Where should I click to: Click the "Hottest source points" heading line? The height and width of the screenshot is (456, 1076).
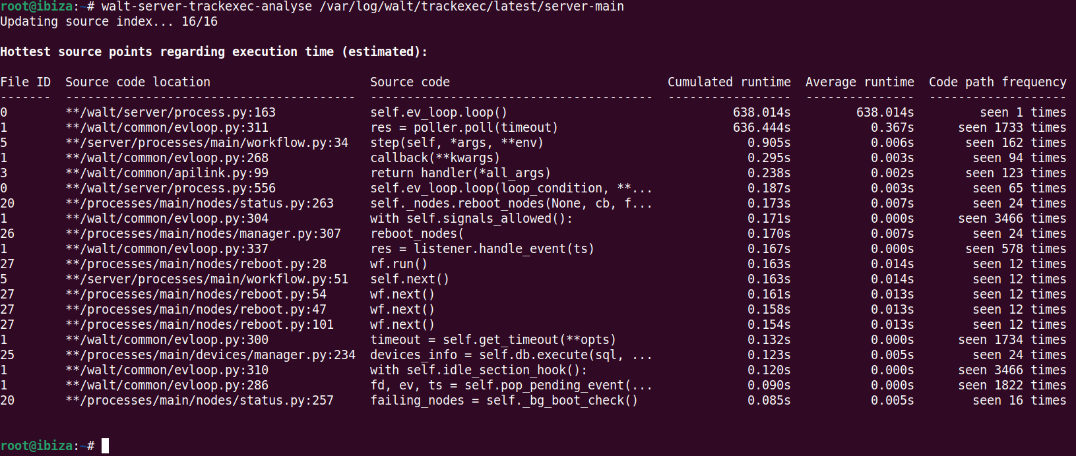(x=214, y=52)
